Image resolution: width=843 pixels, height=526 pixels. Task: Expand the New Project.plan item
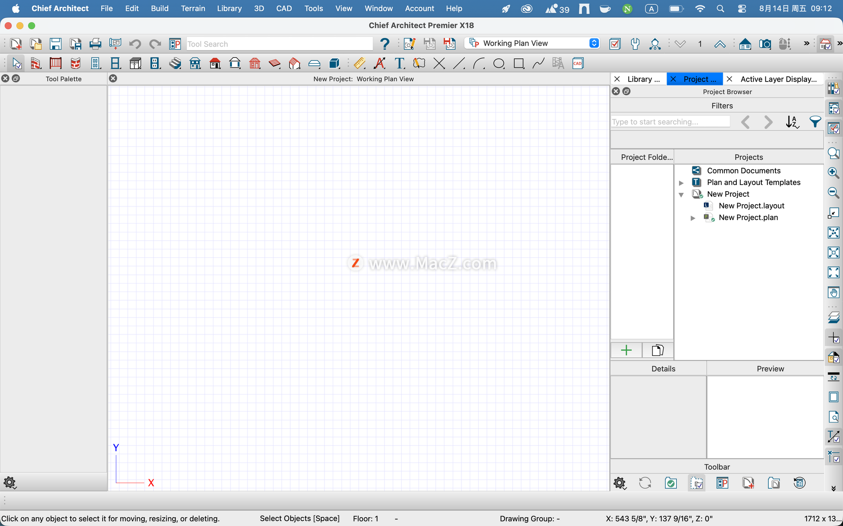(x=693, y=218)
